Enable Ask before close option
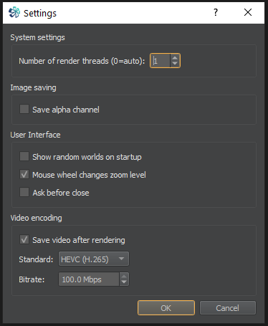The height and width of the screenshot is (326, 268). tap(24, 192)
